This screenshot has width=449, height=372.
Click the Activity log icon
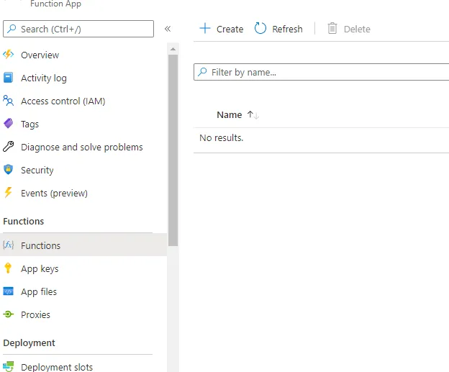click(x=9, y=78)
